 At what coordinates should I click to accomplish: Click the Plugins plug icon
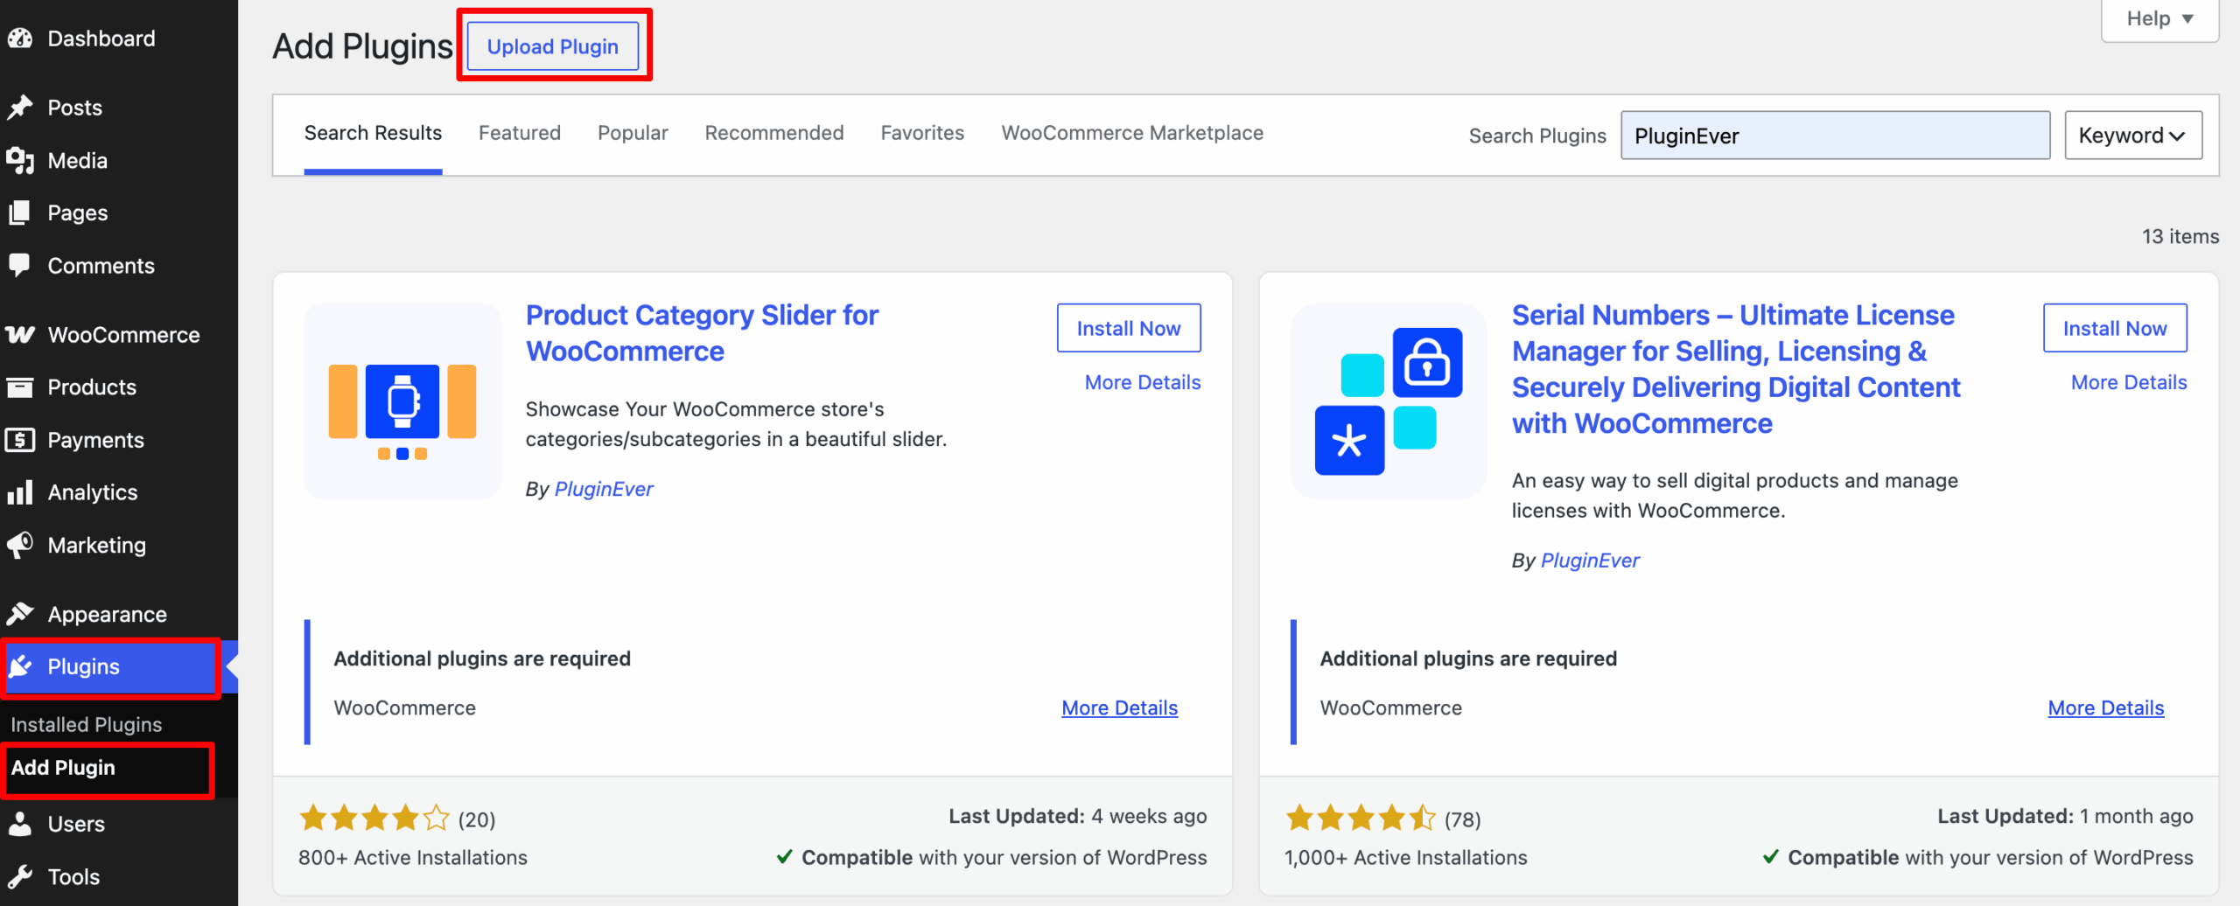pos(20,666)
